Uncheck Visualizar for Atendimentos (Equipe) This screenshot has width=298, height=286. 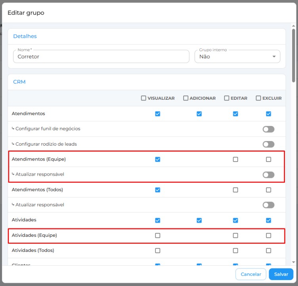click(158, 159)
